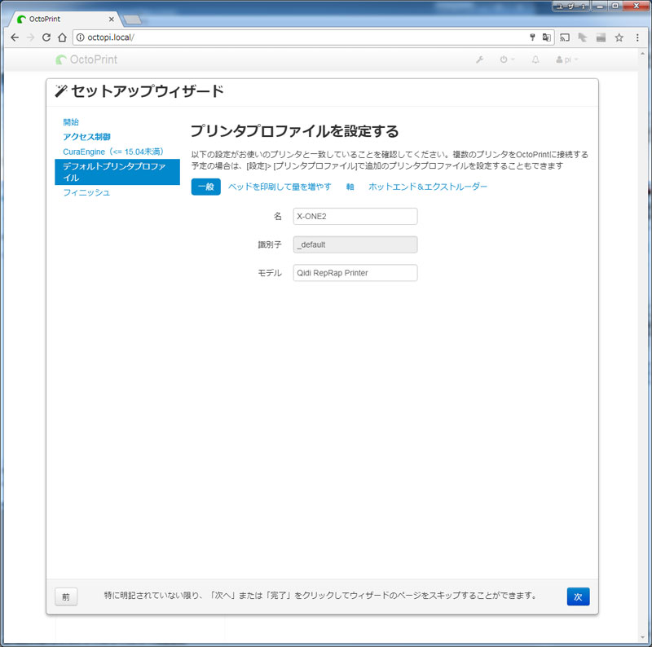This screenshot has height=647, width=652.
Task: Edit the 名 field containing X-ONE2
Action: pyautogui.click(x=355, y=216)
